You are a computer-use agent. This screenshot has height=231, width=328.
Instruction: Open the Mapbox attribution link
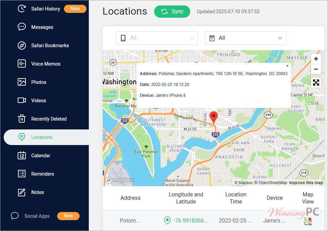point(244,183)
